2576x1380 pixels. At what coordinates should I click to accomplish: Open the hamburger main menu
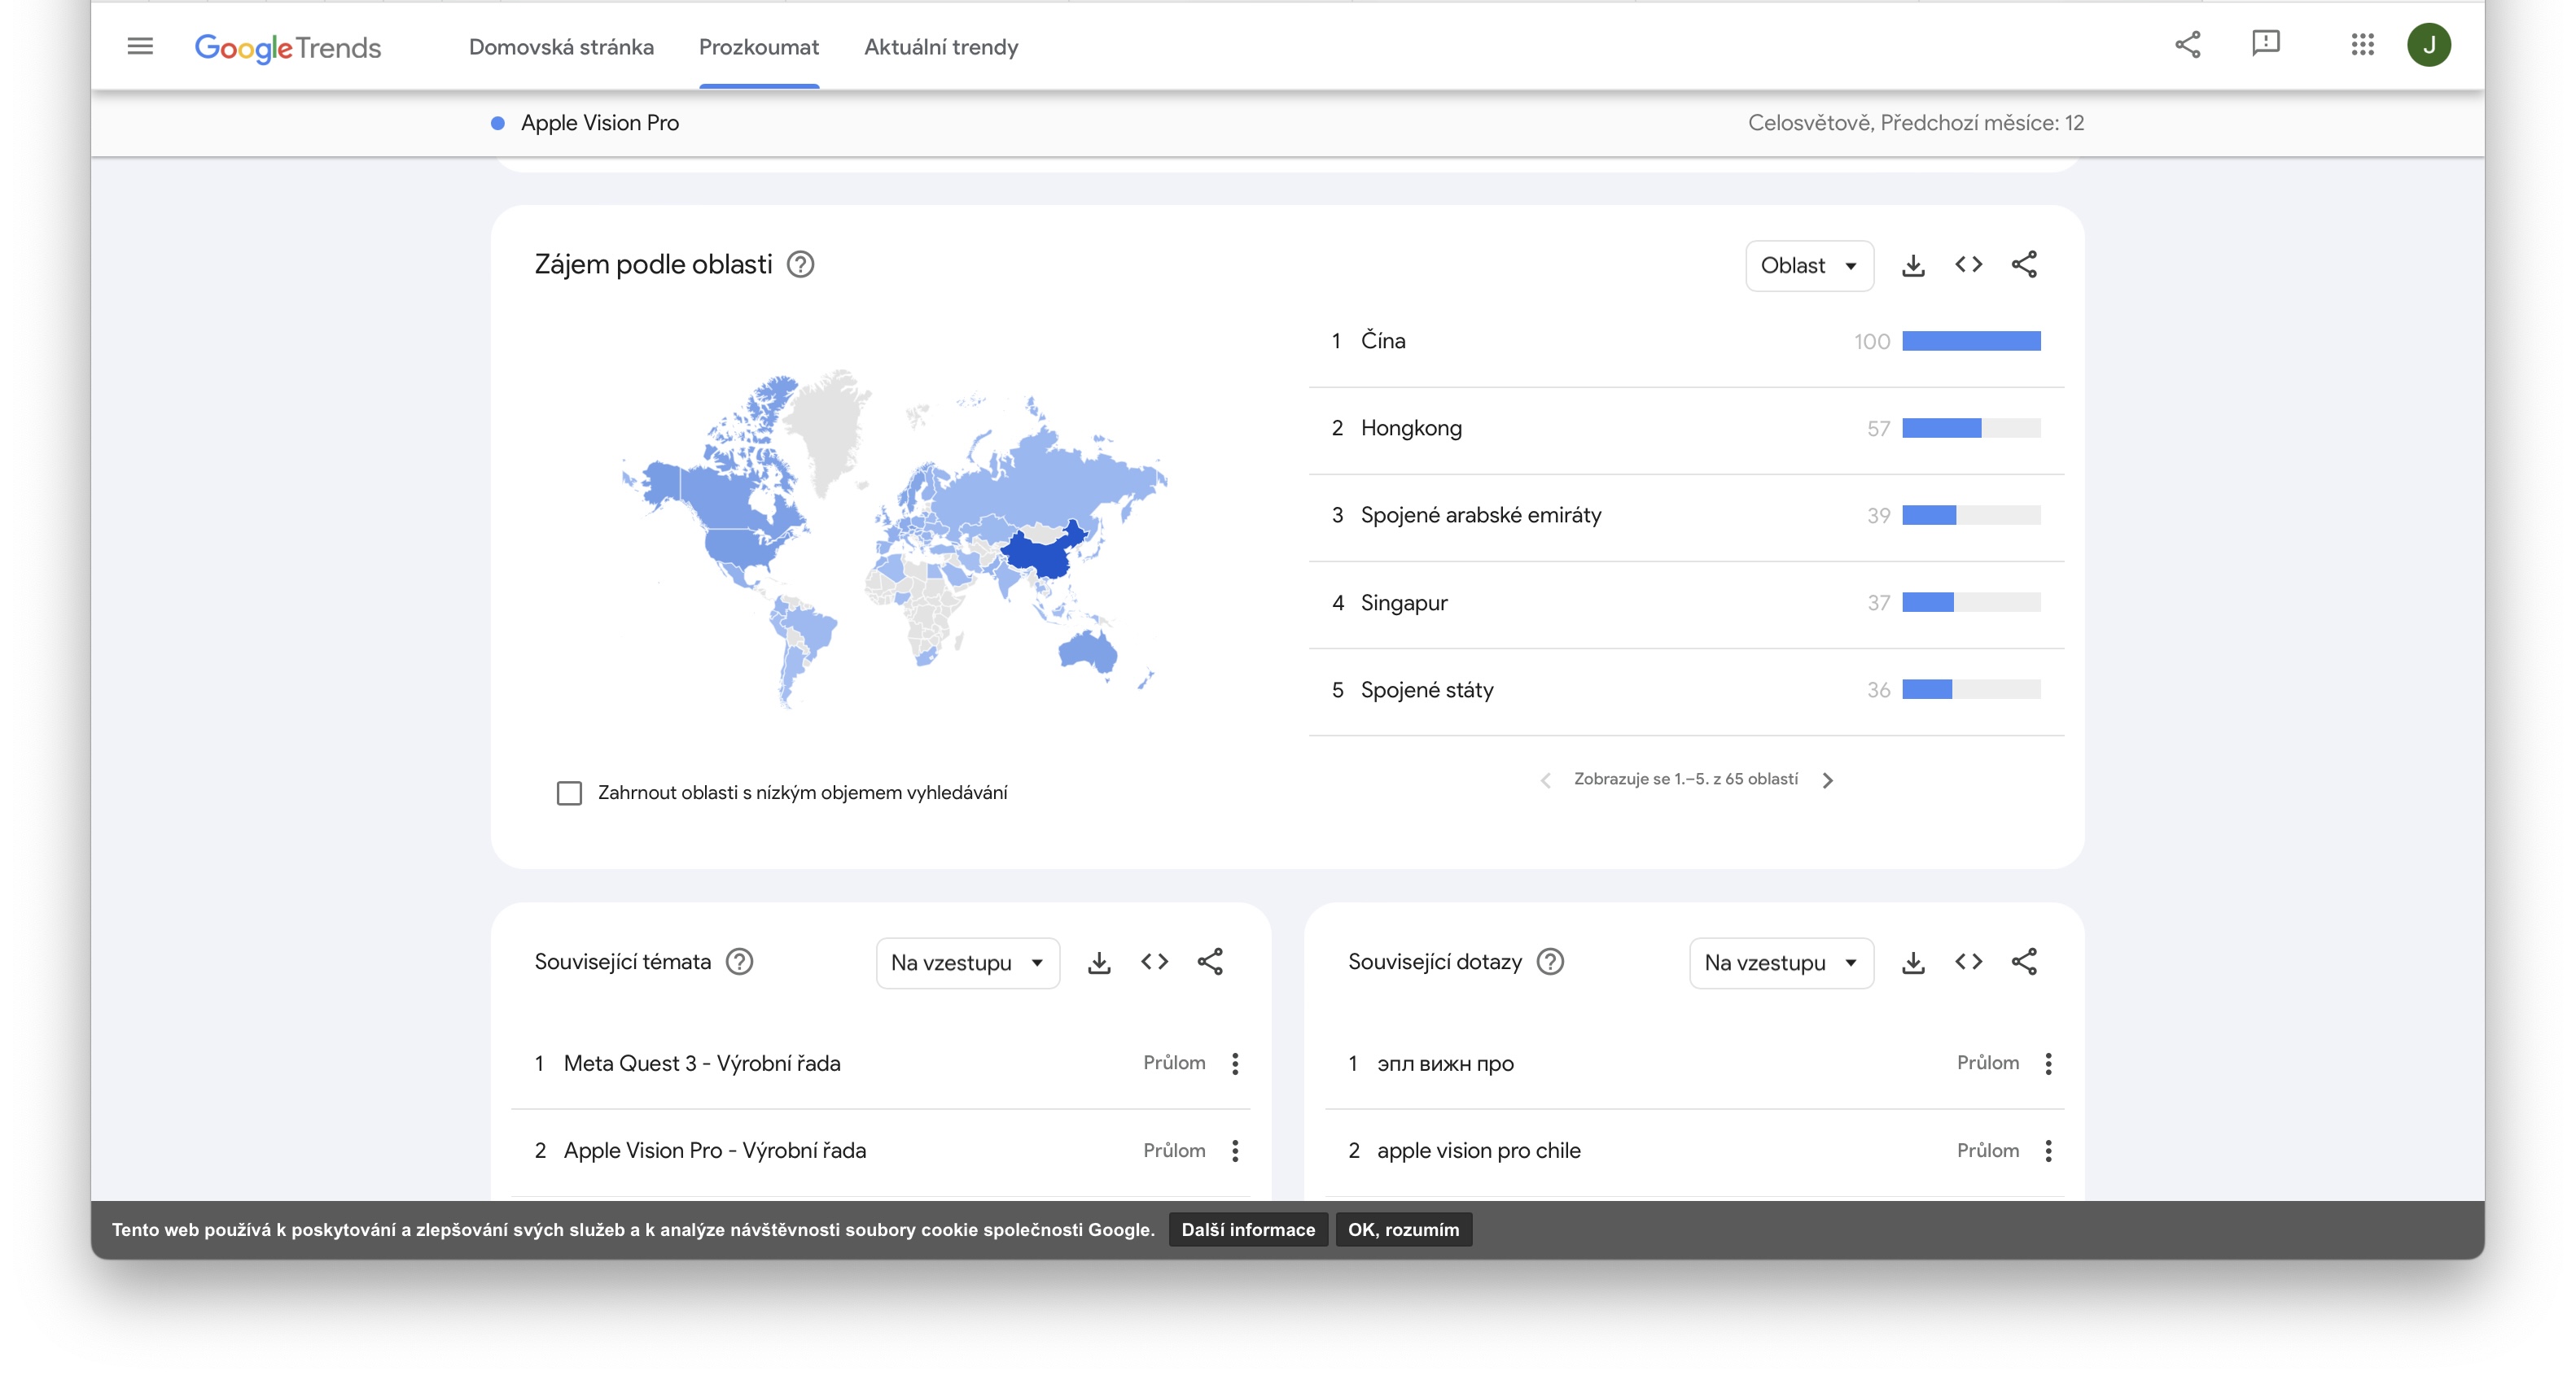(140, 46)
